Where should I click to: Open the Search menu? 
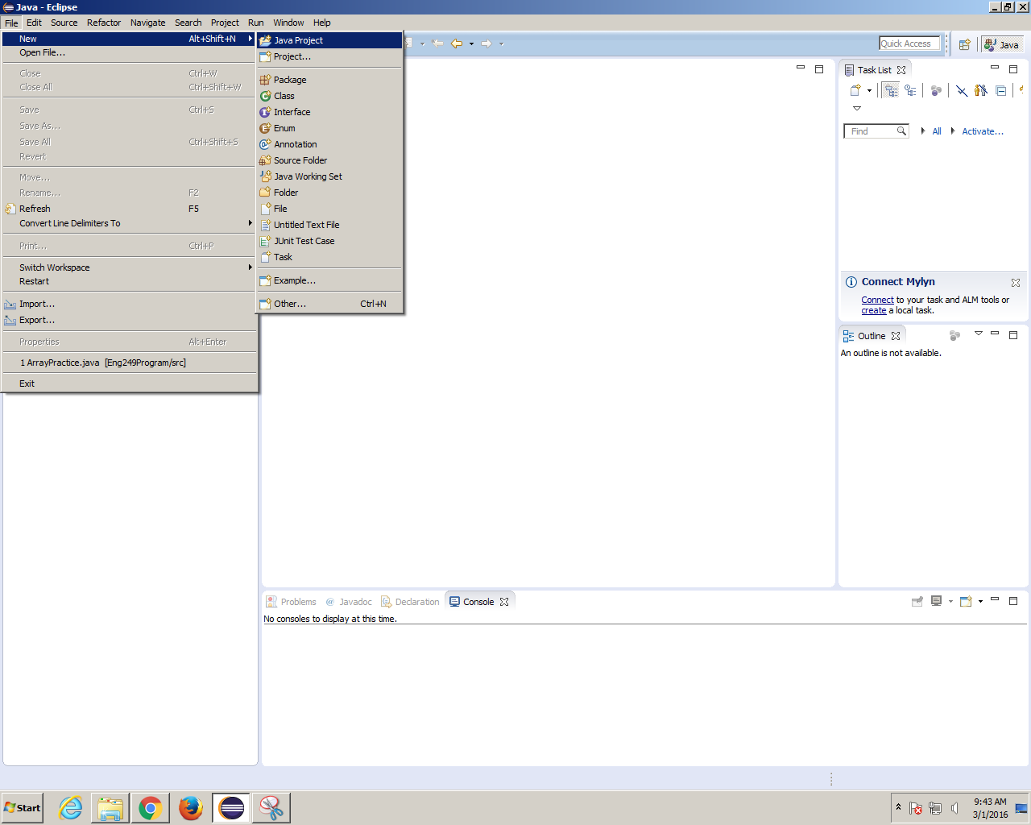tap(188, 23)
